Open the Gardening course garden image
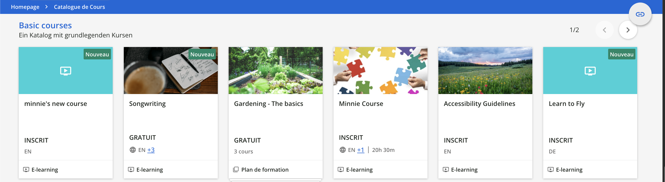 [275, 71]
